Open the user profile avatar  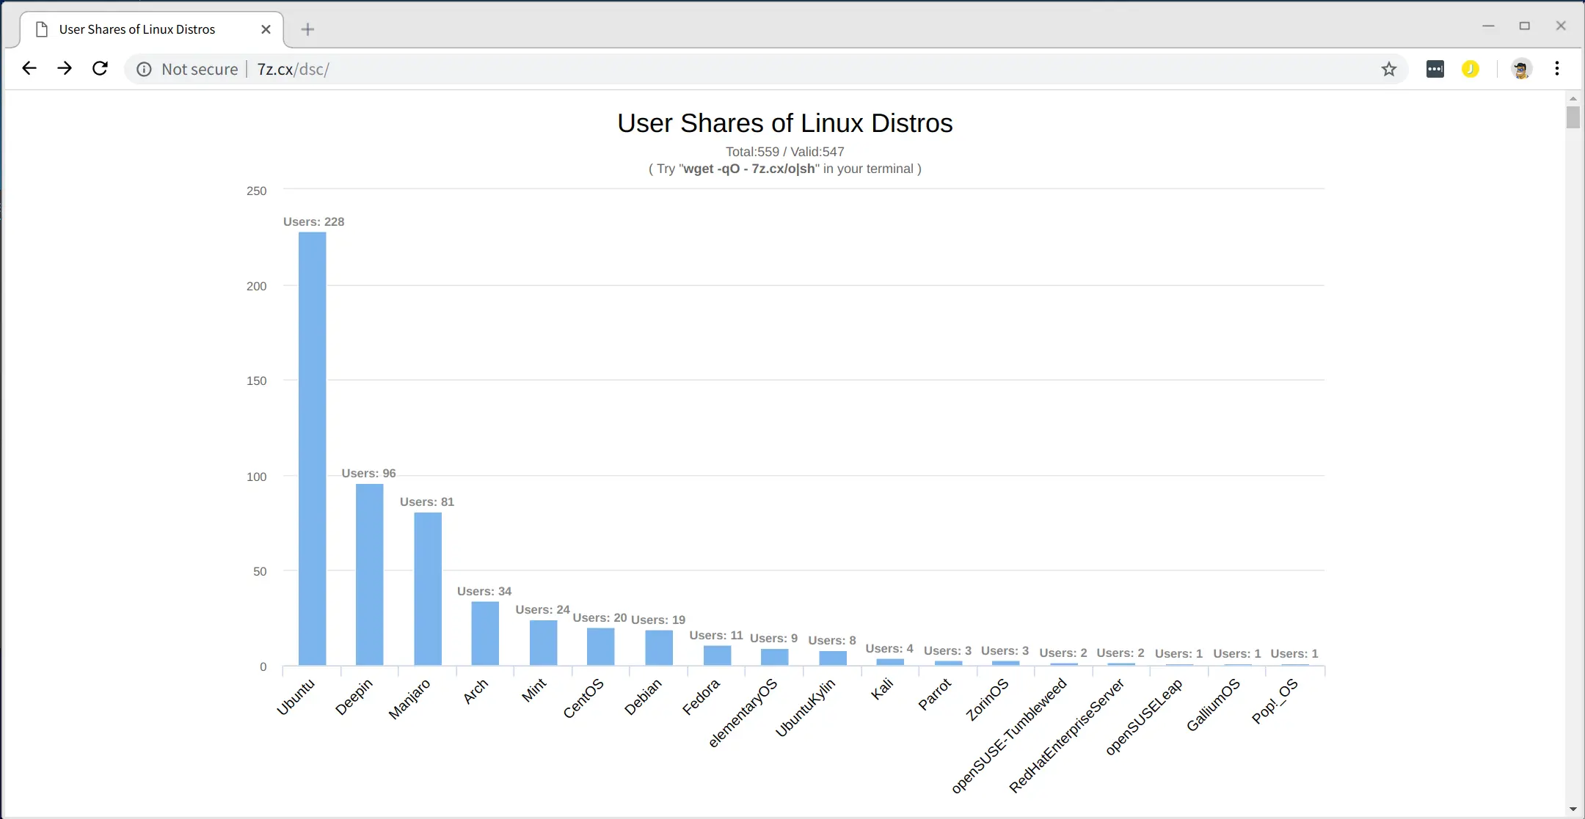click(x=1521, y=69)
